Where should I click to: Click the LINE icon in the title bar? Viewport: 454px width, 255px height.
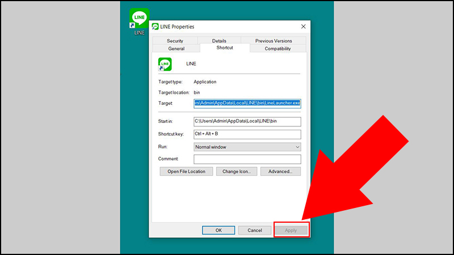[x=155, y=27]
